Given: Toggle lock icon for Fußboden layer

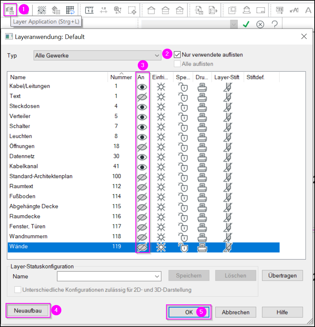Looking at the screenshot, I should coord(183,197).
